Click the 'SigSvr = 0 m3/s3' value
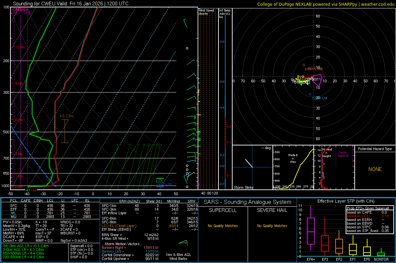 (74, 240)
